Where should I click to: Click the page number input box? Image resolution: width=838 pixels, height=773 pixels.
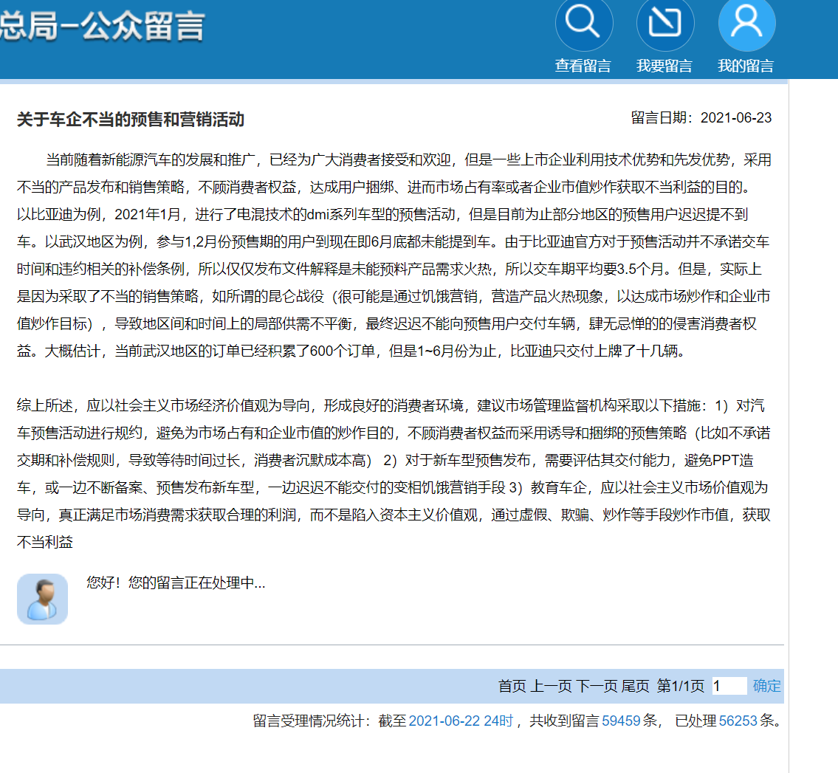coord(729,686)
